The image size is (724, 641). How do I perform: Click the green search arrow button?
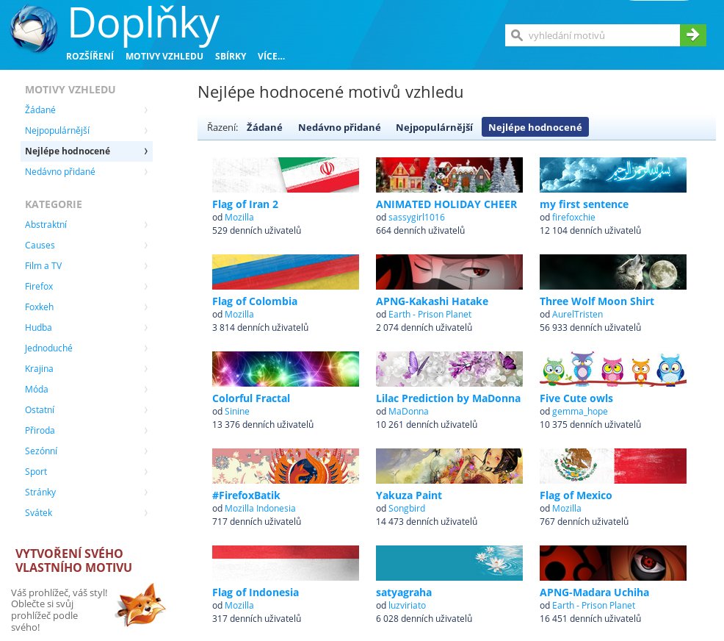(x=692, y=35)
